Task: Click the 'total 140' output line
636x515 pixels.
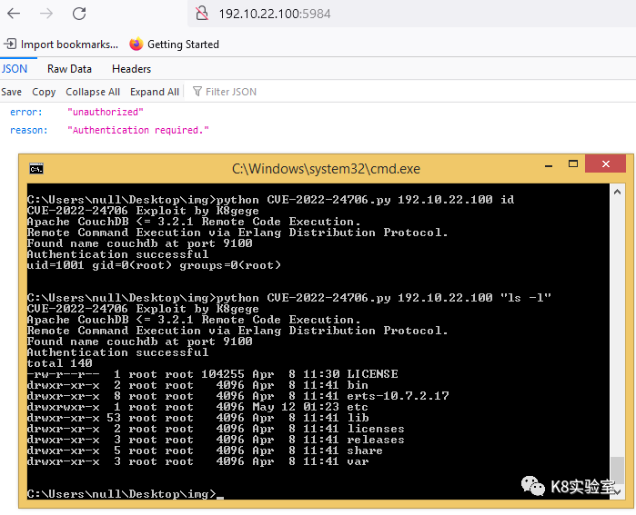Action: tap(60, 363)
